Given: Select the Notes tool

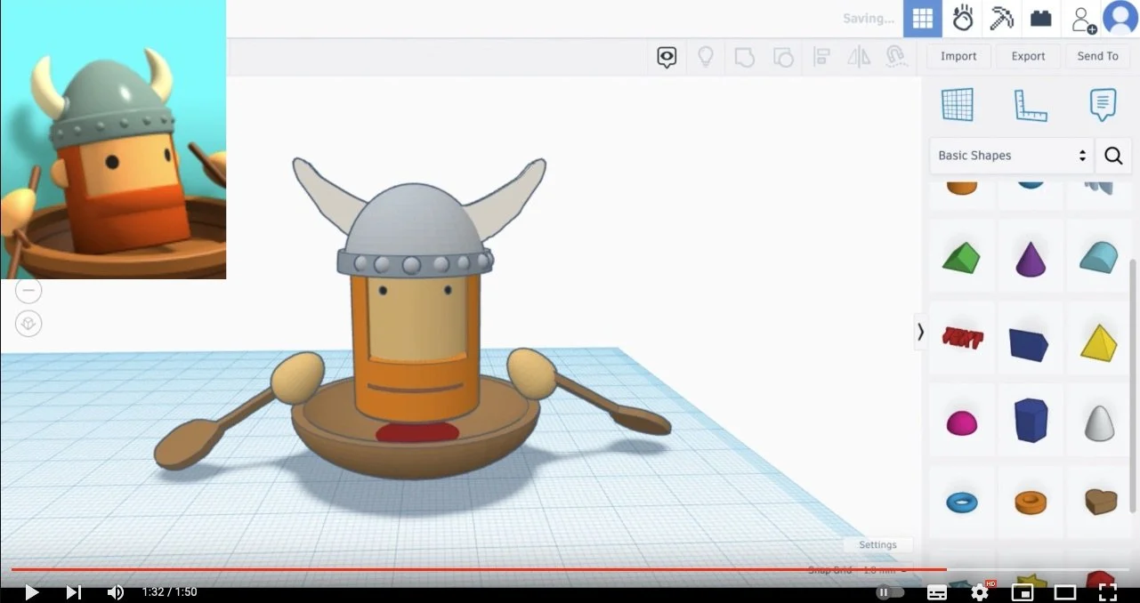Looking at the screenshot, I should 1103,105.
